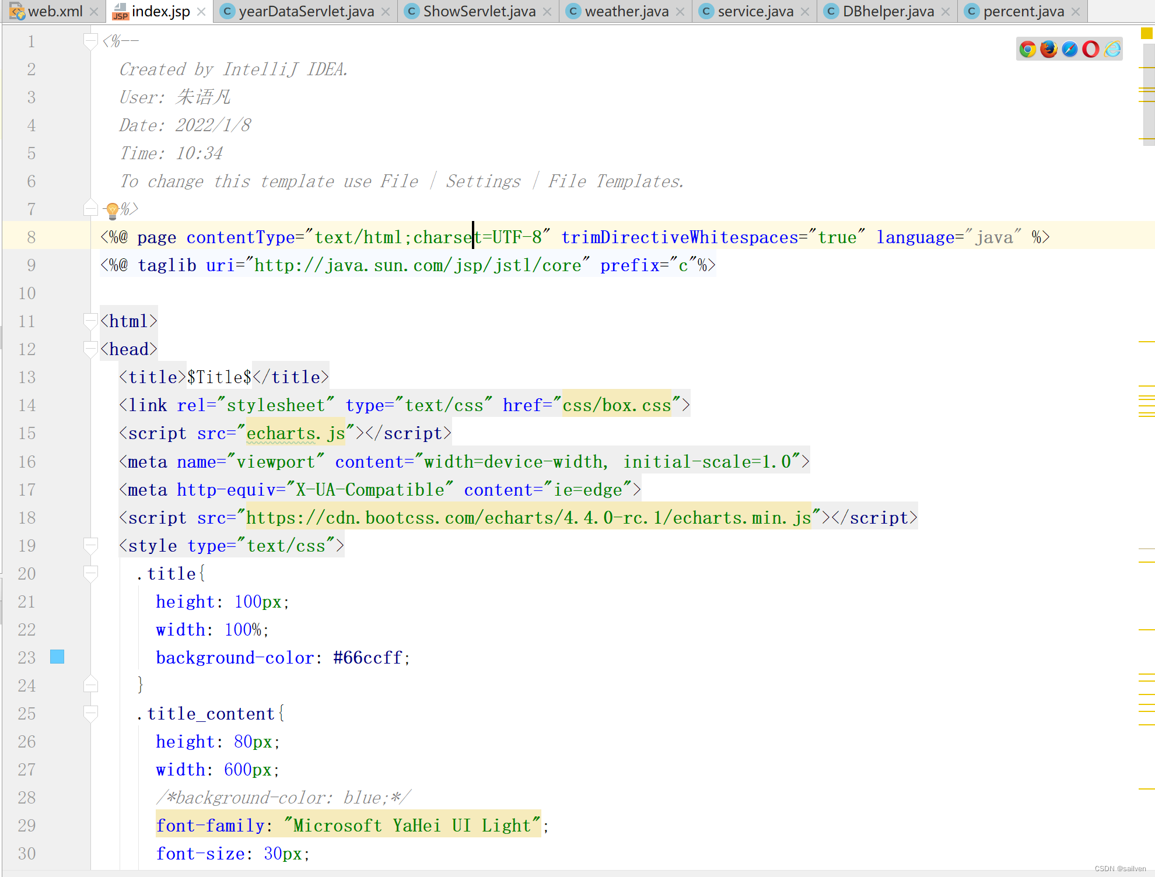Screen dimensions: 1155x877
Task: Open page in Chrome browser icon
Action: 1027,49
